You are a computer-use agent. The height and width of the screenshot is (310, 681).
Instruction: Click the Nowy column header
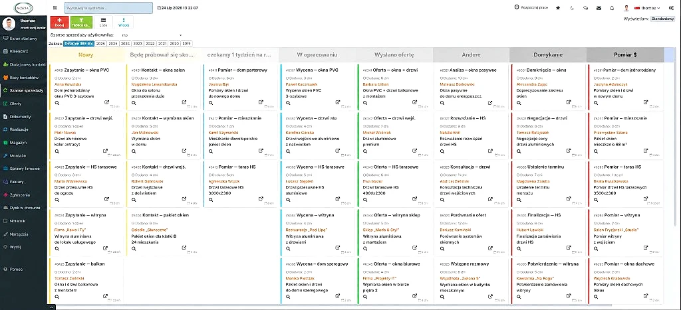[87, 54]
